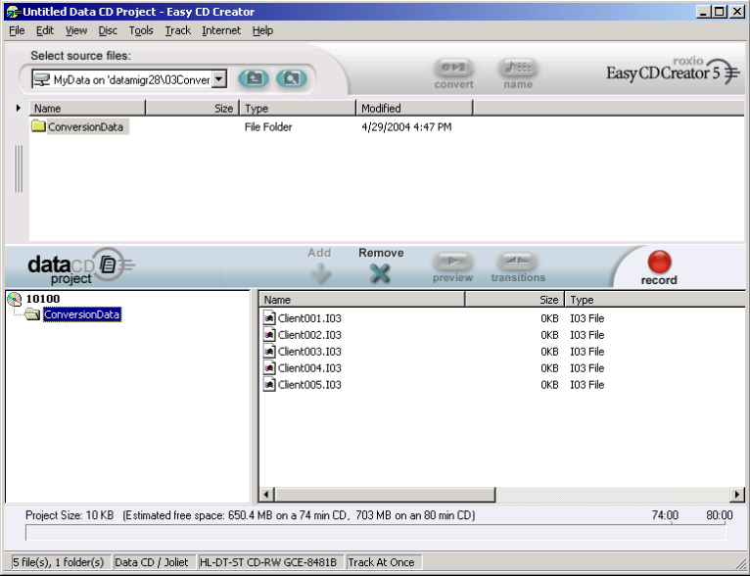Click the up one level folder icon
This screenshot has height=576, width=750.
253,78
